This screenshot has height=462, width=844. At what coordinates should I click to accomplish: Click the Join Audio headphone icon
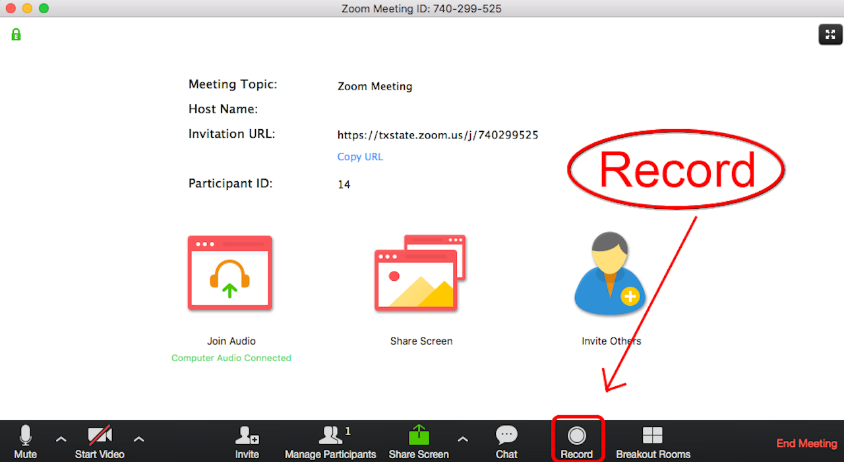(x=230, y=273)
